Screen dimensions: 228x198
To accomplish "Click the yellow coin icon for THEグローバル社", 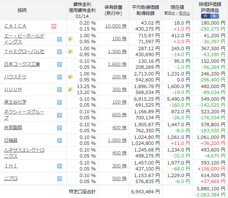I will (x=70, y=52).
